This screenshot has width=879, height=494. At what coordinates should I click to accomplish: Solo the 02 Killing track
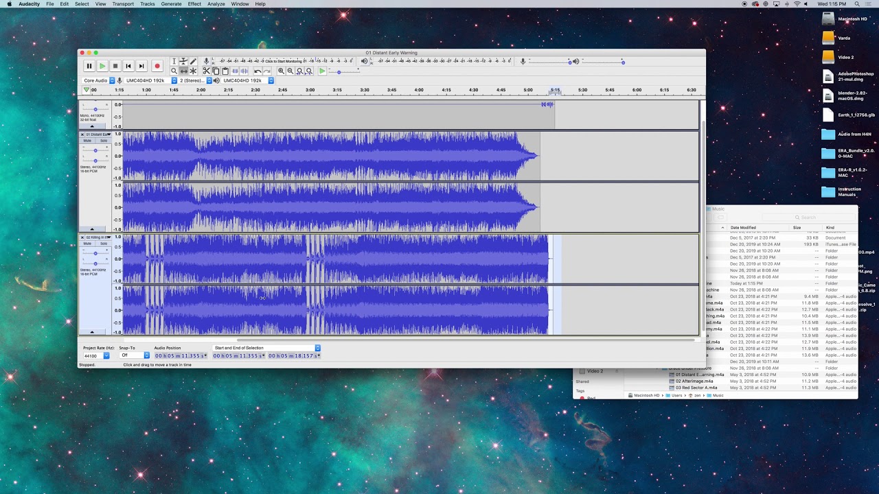[104, 244]
